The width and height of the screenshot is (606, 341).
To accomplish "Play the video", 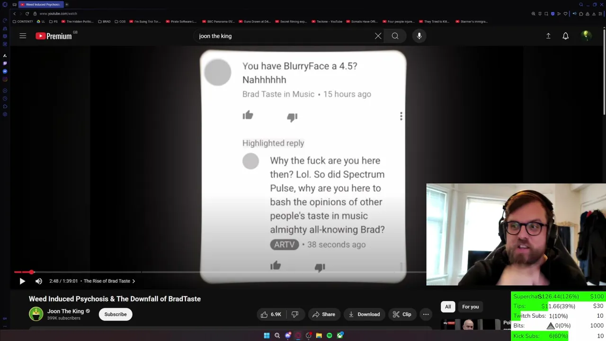I will (x=22, y=281).
